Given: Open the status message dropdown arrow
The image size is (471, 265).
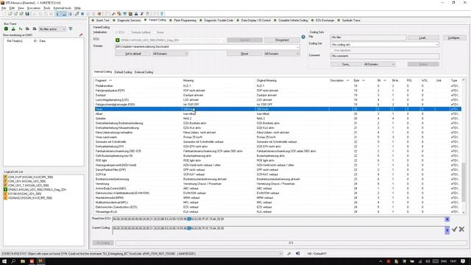Looking at the screenshot, I should coord(280,253).
